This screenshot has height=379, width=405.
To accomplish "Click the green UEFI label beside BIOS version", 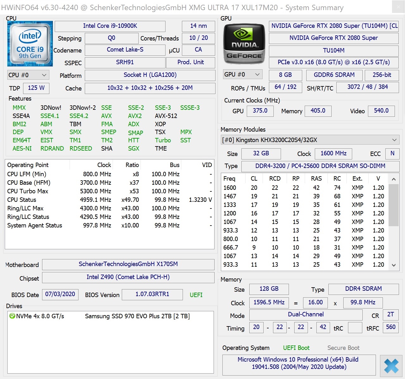I will point(196,295).
